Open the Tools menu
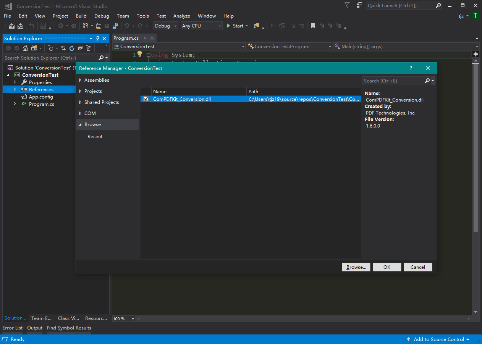This screenshot has width=482, height=344. click(143, 16)
